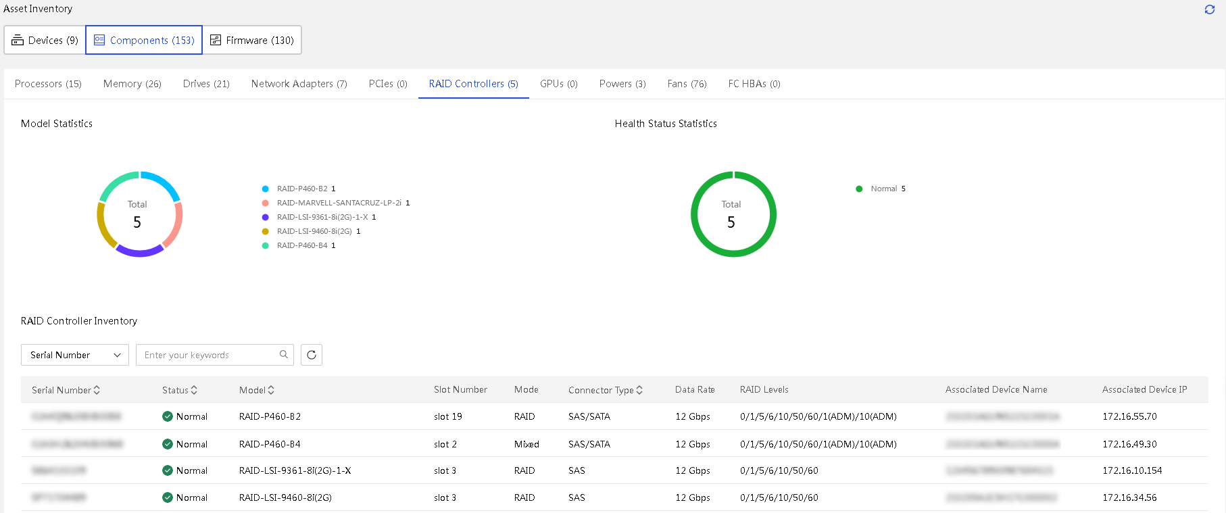
Task: Toggle RAID-MARVELL-SANTACRUZ-LP-2i legend dot
Action: [266, 203]
